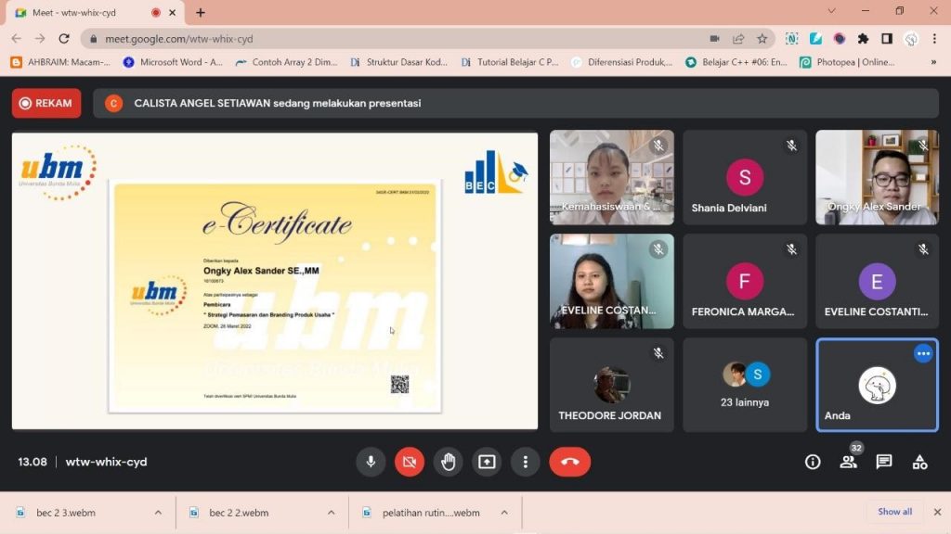
Task: Select the FERONICA MARGA participant tile
Action: click(745, 282)
